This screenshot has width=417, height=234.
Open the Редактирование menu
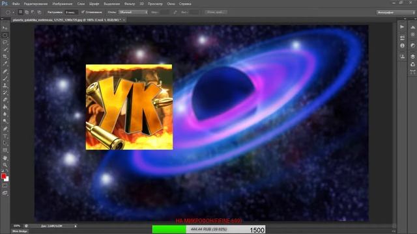pyautogui.click(x=36, y=4)
